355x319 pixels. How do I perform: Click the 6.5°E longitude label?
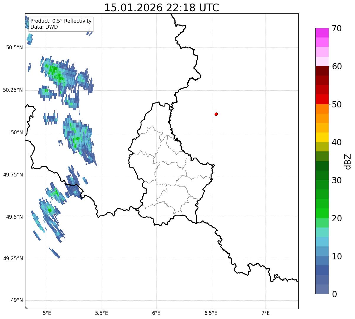click(211, 313)
